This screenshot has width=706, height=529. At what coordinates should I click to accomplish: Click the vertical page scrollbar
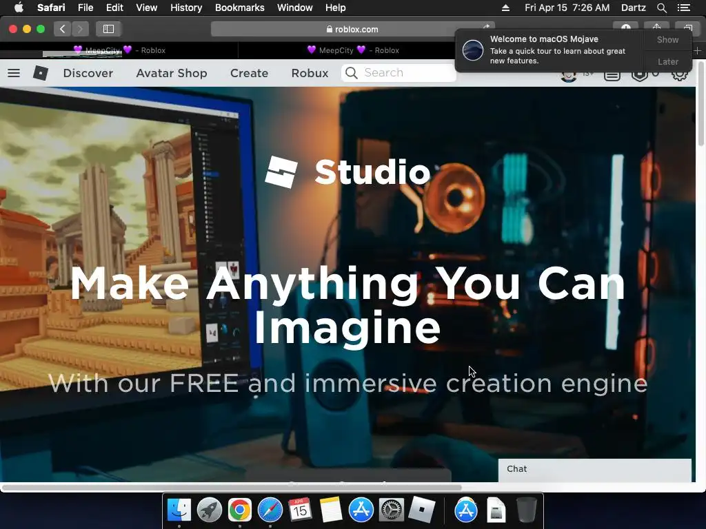click(701, 104)
